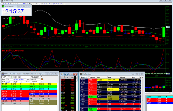The image size is (173, 111).
Task: Sort Market View by Ask column
Action: coord(113,77)
